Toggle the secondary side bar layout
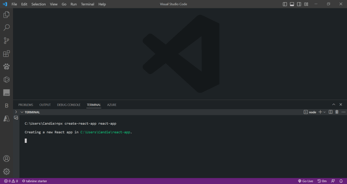Viewport: 347px width, 184px height. pyautogui.click(x=299, y=4)
